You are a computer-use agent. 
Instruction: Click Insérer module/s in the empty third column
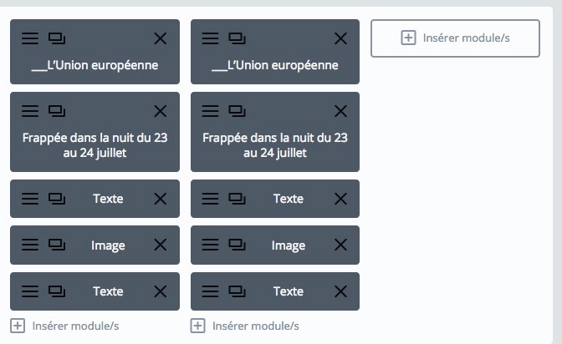(455, 38)
